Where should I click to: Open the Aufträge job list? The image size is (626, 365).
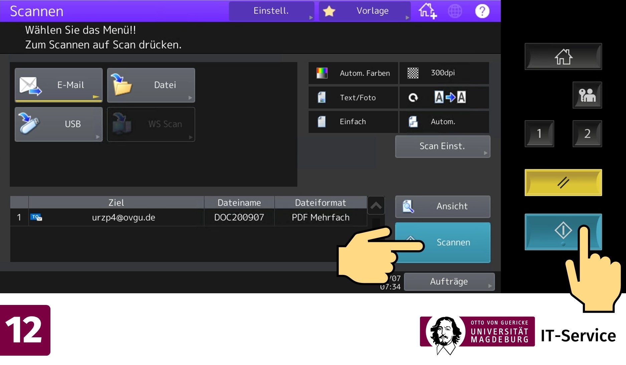tap(449, 282)
